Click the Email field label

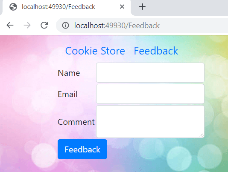pos(67,94)
